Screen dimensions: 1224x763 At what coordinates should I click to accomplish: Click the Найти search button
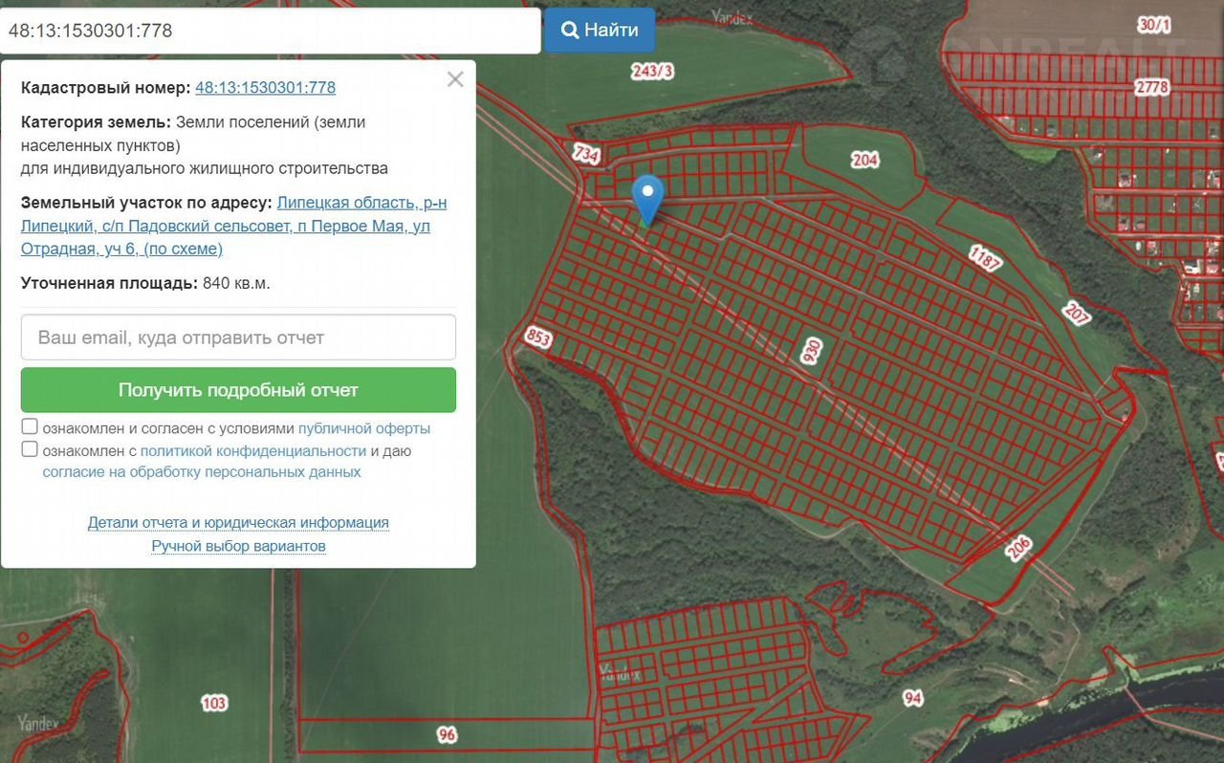click(x=600, y=30)
